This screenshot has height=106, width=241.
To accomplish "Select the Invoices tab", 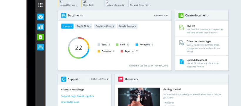I will click(67, 26).
